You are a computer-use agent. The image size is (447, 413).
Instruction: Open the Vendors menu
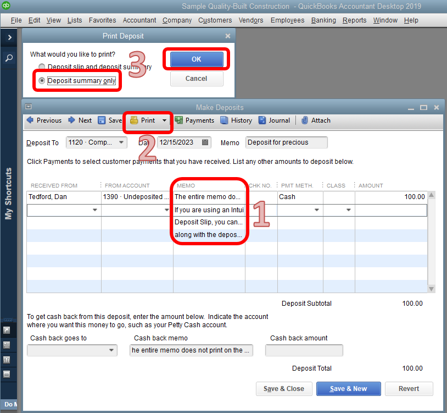click(x=251, y=20)
